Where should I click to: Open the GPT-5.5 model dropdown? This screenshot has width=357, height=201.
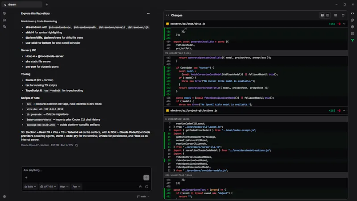tap(48, 187)
